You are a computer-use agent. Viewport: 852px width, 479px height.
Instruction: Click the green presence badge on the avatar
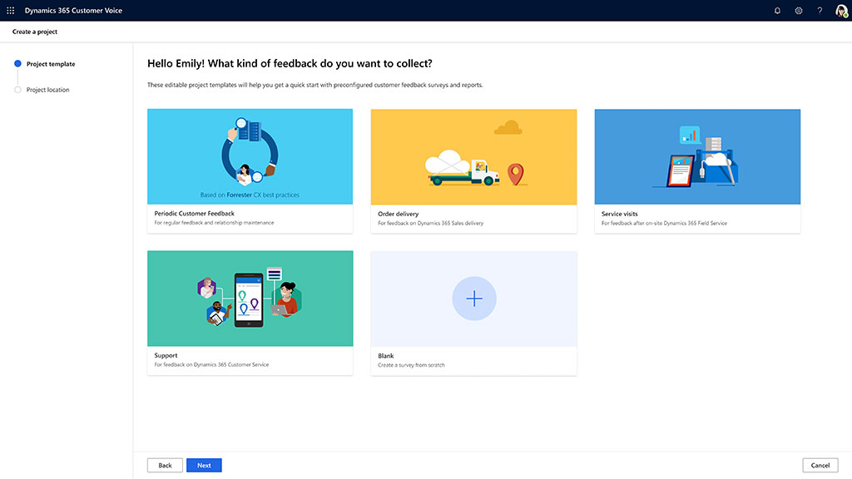847,16
